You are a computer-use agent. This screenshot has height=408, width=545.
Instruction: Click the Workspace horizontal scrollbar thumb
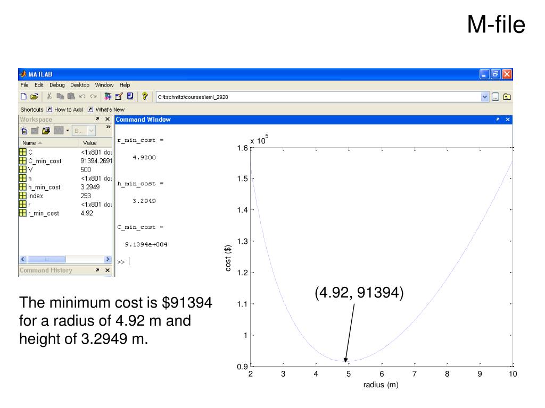coord(46,259)
